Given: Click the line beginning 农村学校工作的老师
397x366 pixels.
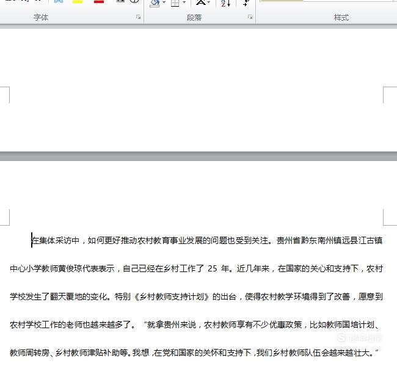Looking at the screenshot, I should click(x=194, y=325).
